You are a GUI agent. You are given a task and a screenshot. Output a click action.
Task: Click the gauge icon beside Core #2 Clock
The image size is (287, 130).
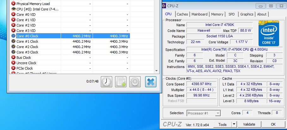pos(13,46)
